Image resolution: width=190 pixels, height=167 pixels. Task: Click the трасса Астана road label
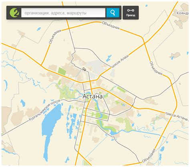[x=177, y=116]
